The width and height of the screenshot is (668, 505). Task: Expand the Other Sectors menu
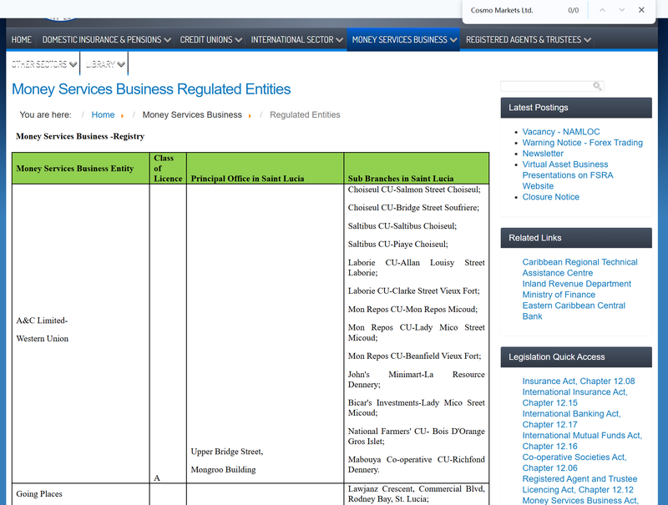pos(44,64)
